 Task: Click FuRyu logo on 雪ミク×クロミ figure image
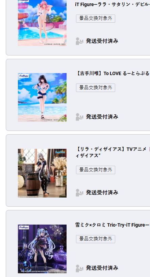24,227
